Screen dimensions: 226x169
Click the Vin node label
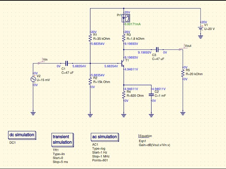pos(45,60)
